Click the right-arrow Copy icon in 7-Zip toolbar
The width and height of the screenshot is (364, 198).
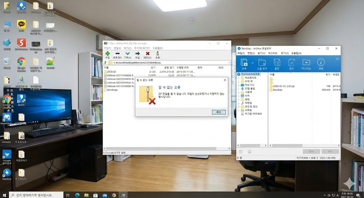pos(137,54)
